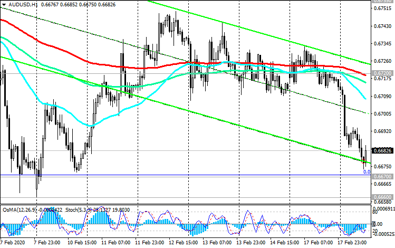
Task: Click the 7 Feb 2020 date label
Action: [12, 244]
